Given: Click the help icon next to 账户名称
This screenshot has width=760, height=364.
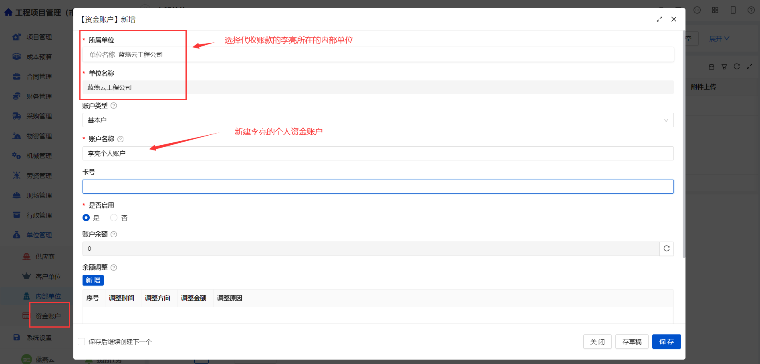Looking at the screenshot, I should 121,139.
